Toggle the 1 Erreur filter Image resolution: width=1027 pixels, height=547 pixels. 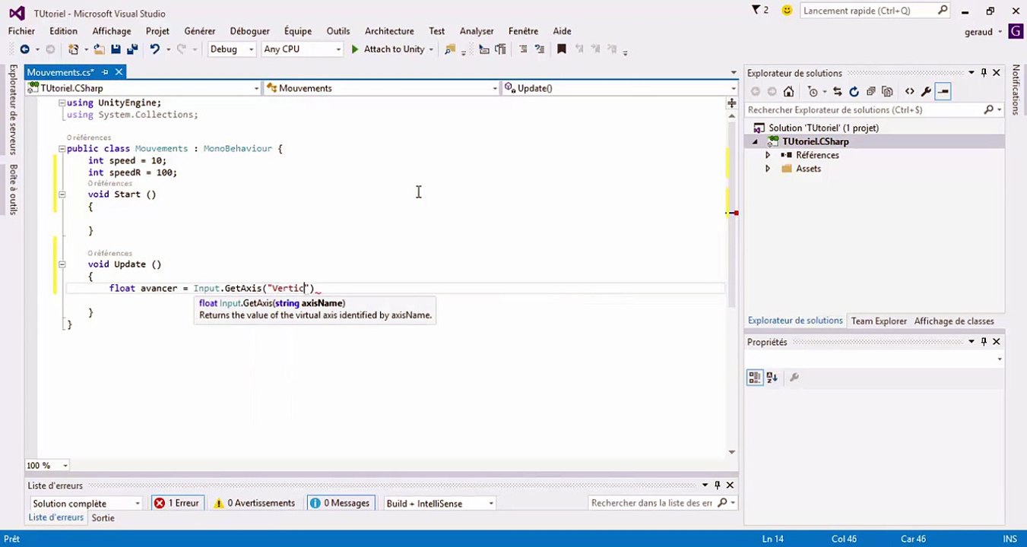176,503
